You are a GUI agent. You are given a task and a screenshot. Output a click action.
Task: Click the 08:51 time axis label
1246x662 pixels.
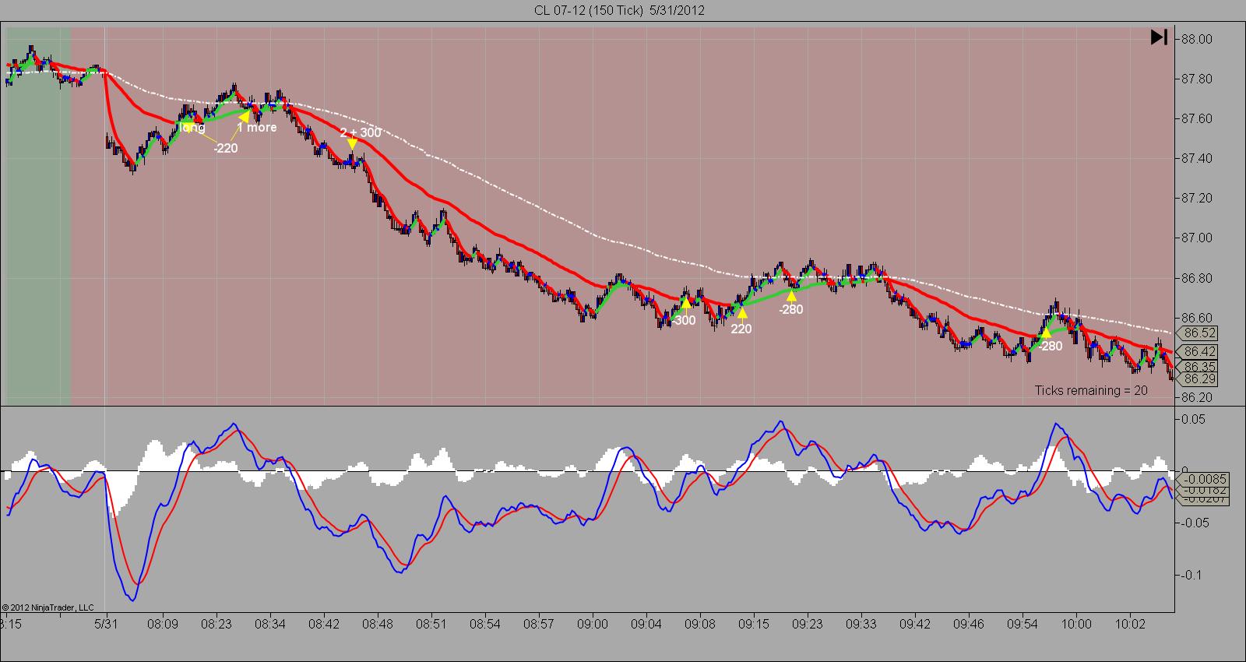tap(431, 624)
